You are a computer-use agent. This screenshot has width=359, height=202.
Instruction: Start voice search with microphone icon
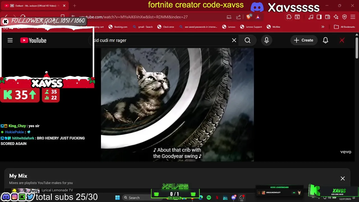click(x=266, y=40)
